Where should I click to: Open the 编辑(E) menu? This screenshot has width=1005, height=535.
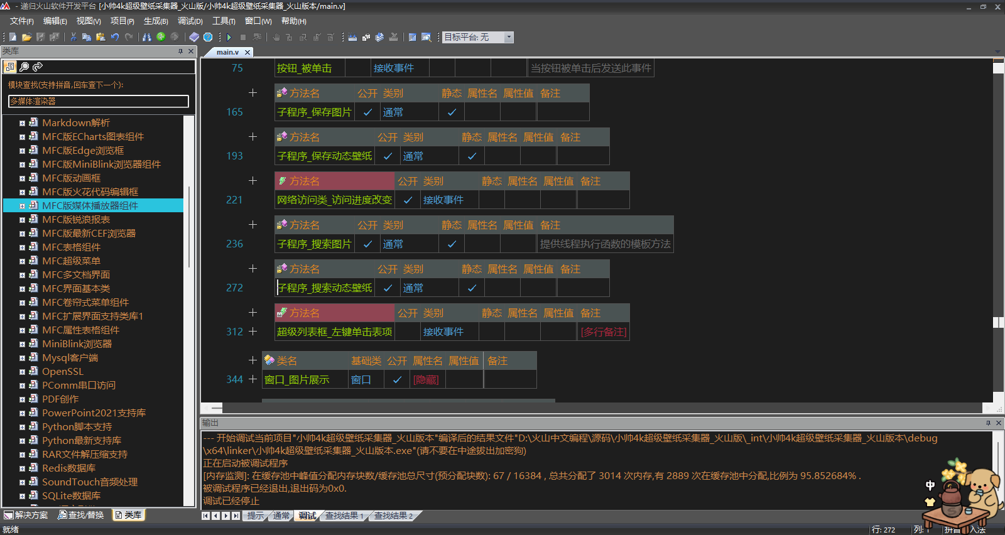tap(55, 21)
